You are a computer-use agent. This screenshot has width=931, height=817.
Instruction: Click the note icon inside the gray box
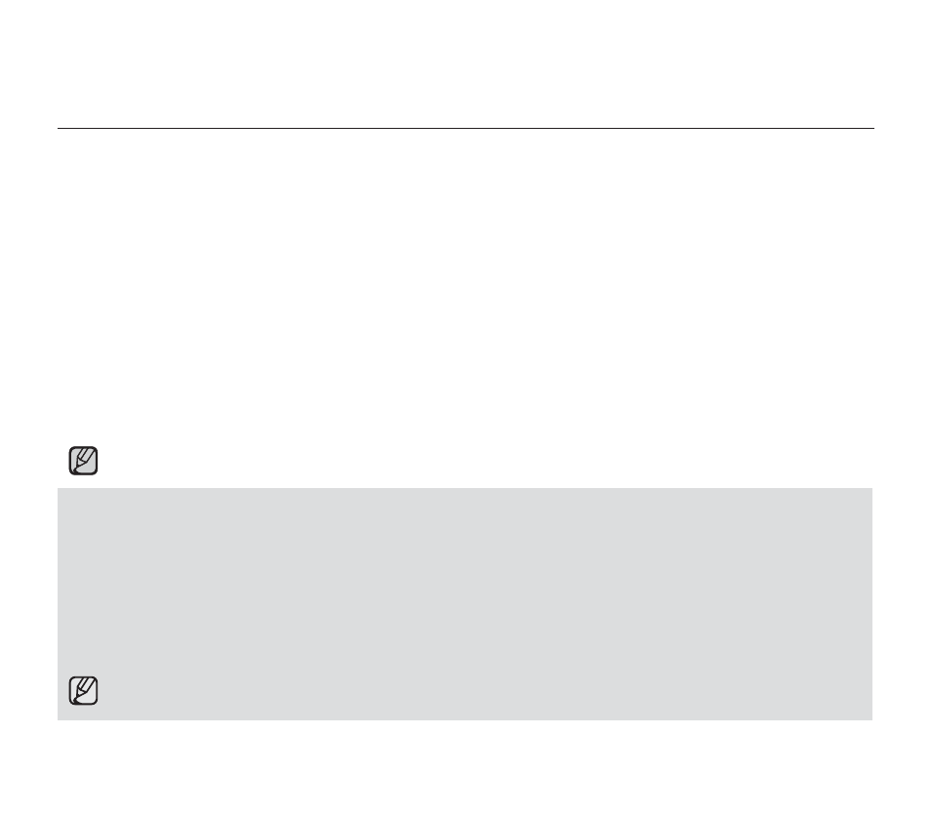(83, 690)
